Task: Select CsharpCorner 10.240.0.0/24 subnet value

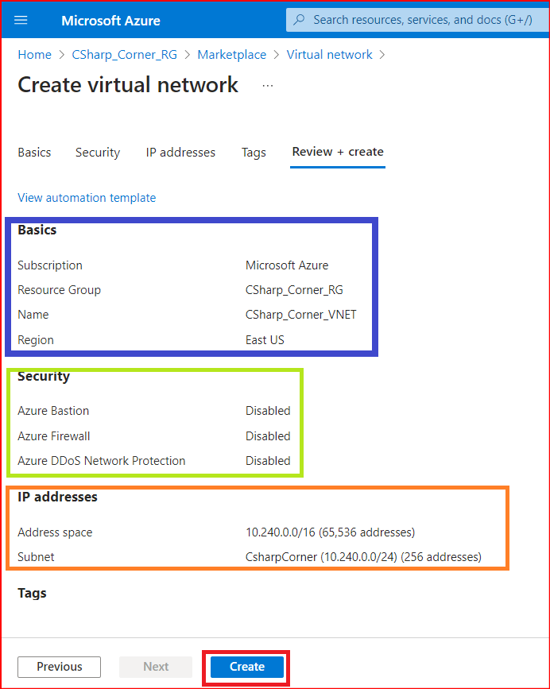Action: point(363,557)
